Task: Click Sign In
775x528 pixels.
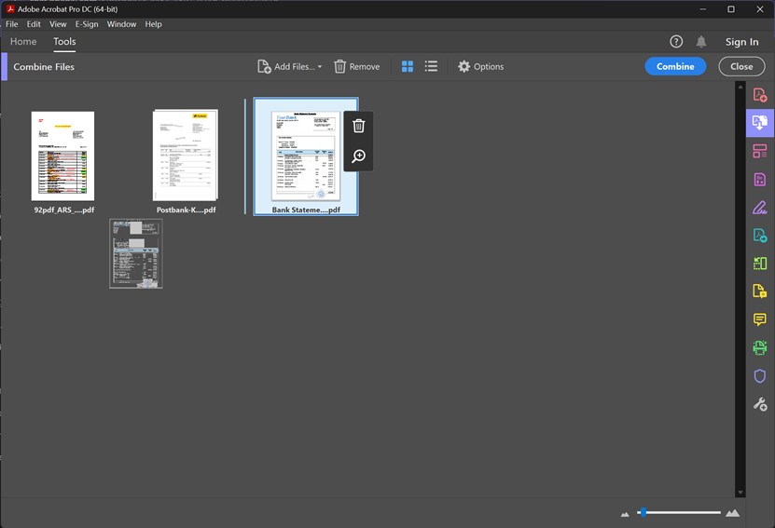Action: click(x=741, y=42)
